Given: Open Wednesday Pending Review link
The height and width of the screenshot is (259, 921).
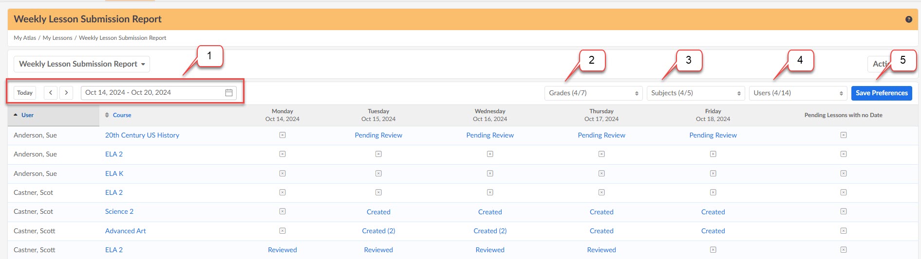Looking at the screenshot, I should 490,135.
